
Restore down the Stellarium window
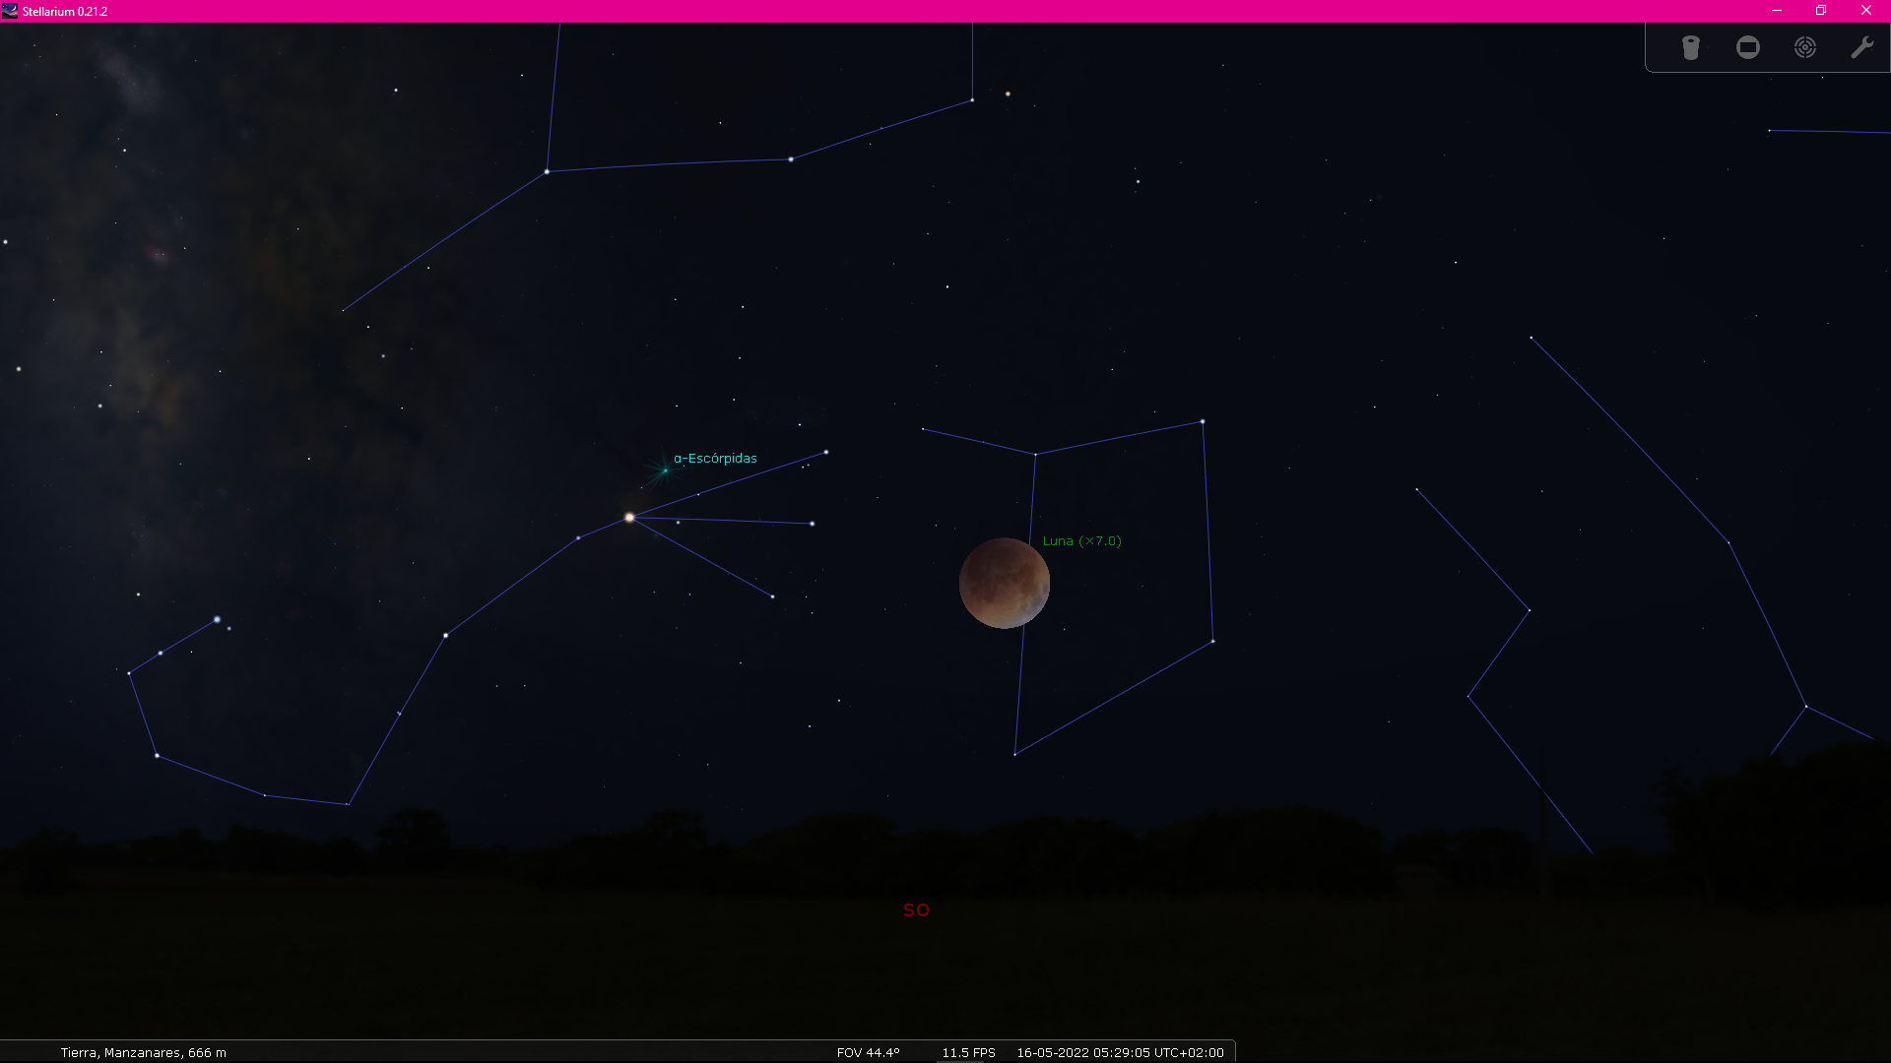coord(1821,11)
